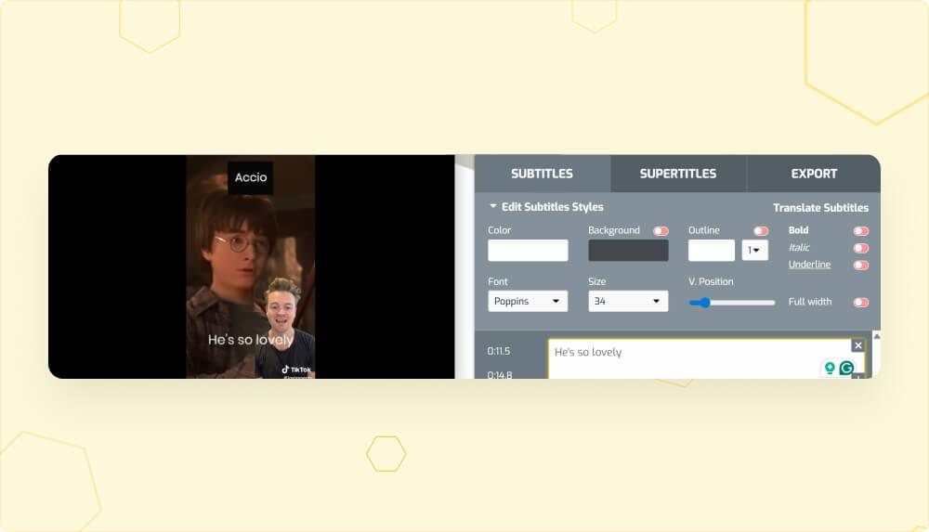Pick the white subtitle Color swatch

[528, 251]
